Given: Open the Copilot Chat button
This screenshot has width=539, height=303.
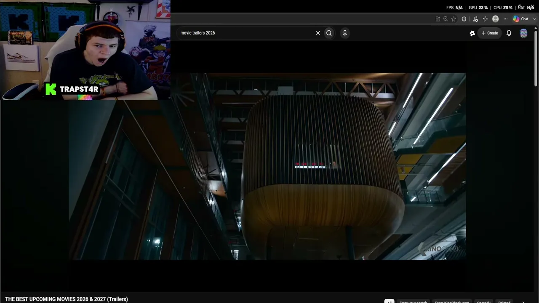Looking at the screenshot, I should [521, 19].
